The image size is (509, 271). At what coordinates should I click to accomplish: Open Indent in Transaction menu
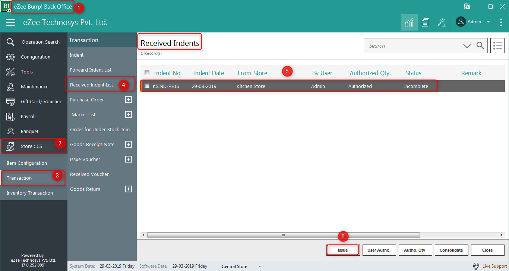point(77,55)
